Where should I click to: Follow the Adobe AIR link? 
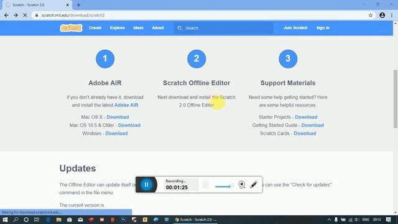(126, 105)
